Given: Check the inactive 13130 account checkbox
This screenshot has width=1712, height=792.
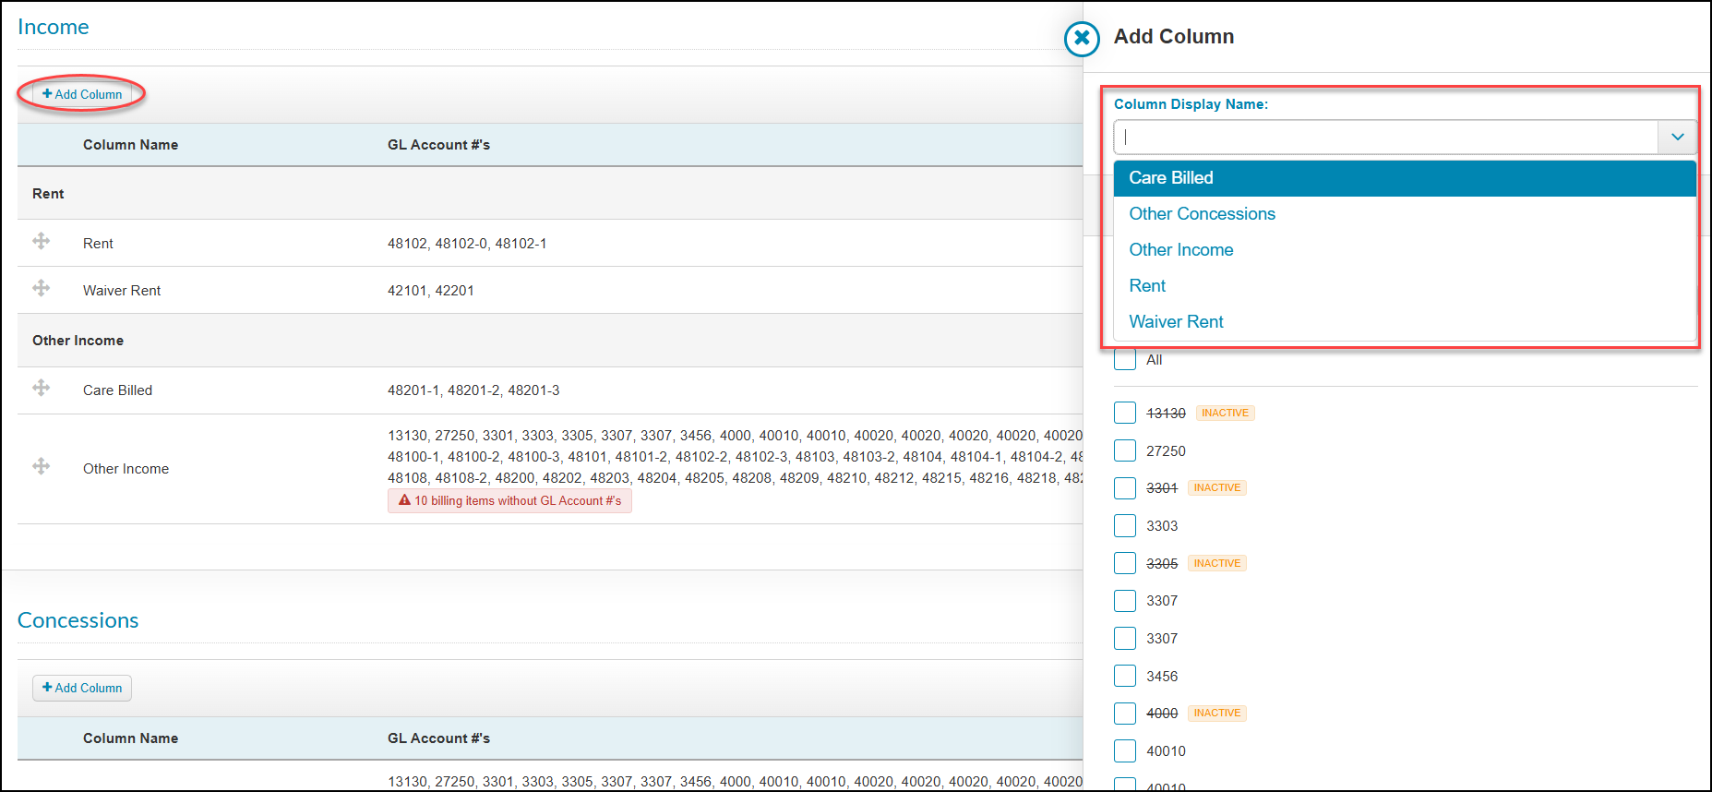Looking at the screenshot, I should [1125, 413].
